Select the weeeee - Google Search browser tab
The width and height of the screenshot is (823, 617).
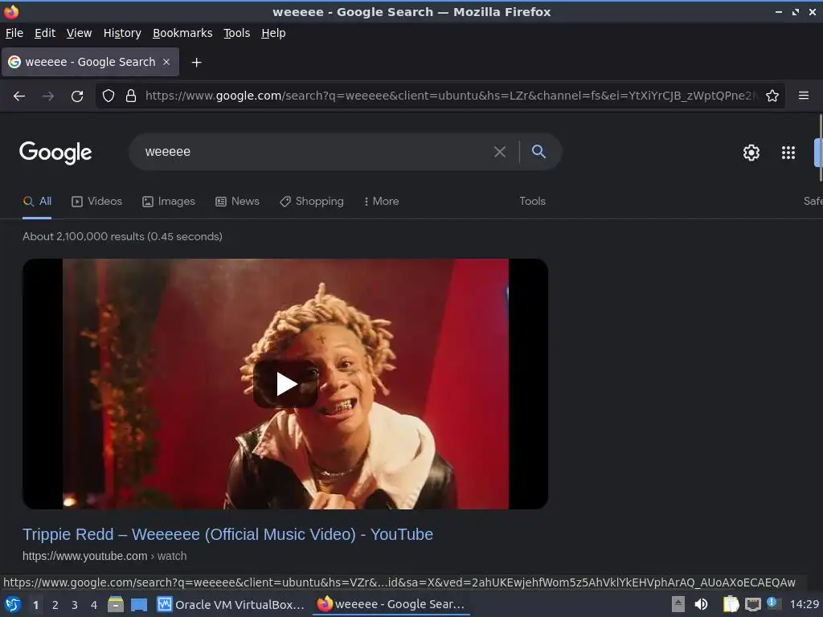[90, 62]
